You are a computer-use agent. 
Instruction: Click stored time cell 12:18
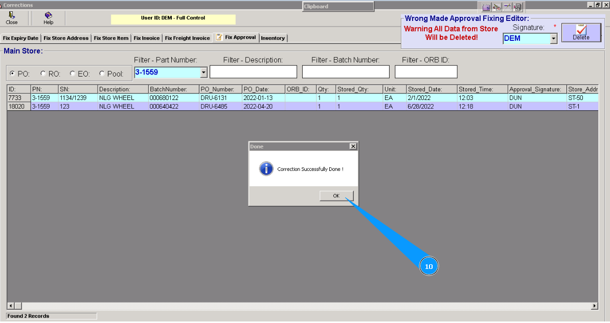coord(482,106)
